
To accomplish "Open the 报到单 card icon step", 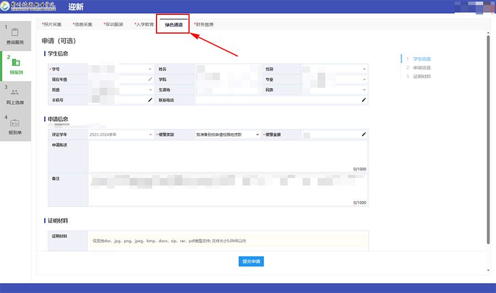I will pos(15,125).
